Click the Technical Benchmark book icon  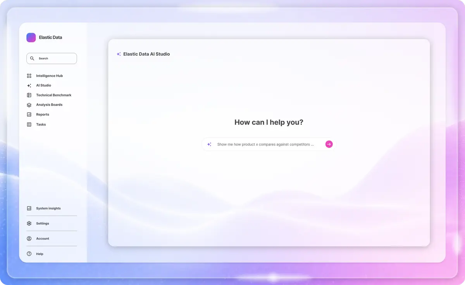pos(29,95)
